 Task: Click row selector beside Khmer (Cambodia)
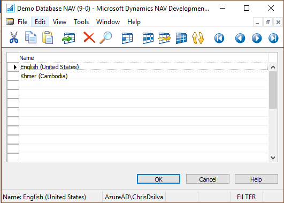13,76
